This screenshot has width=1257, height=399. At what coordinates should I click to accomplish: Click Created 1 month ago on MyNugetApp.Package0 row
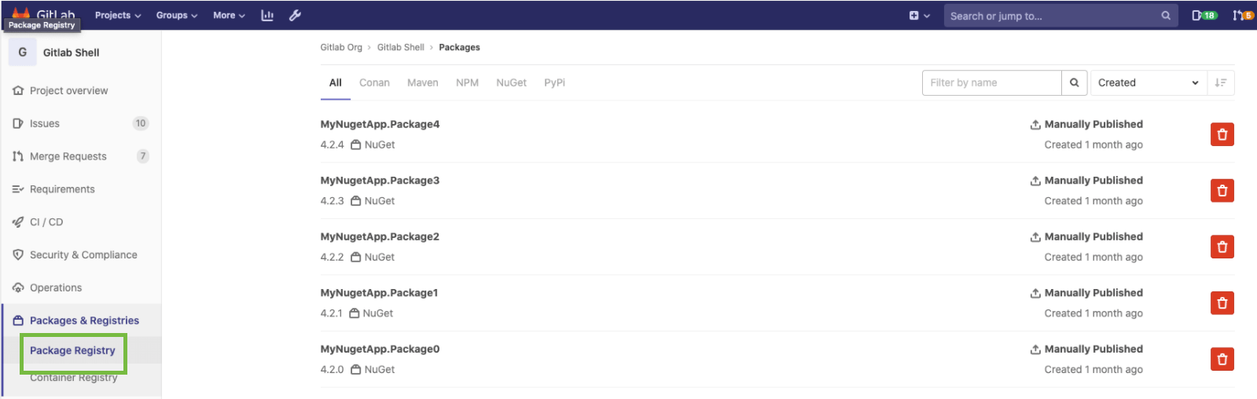click(x=1093, y=370)
